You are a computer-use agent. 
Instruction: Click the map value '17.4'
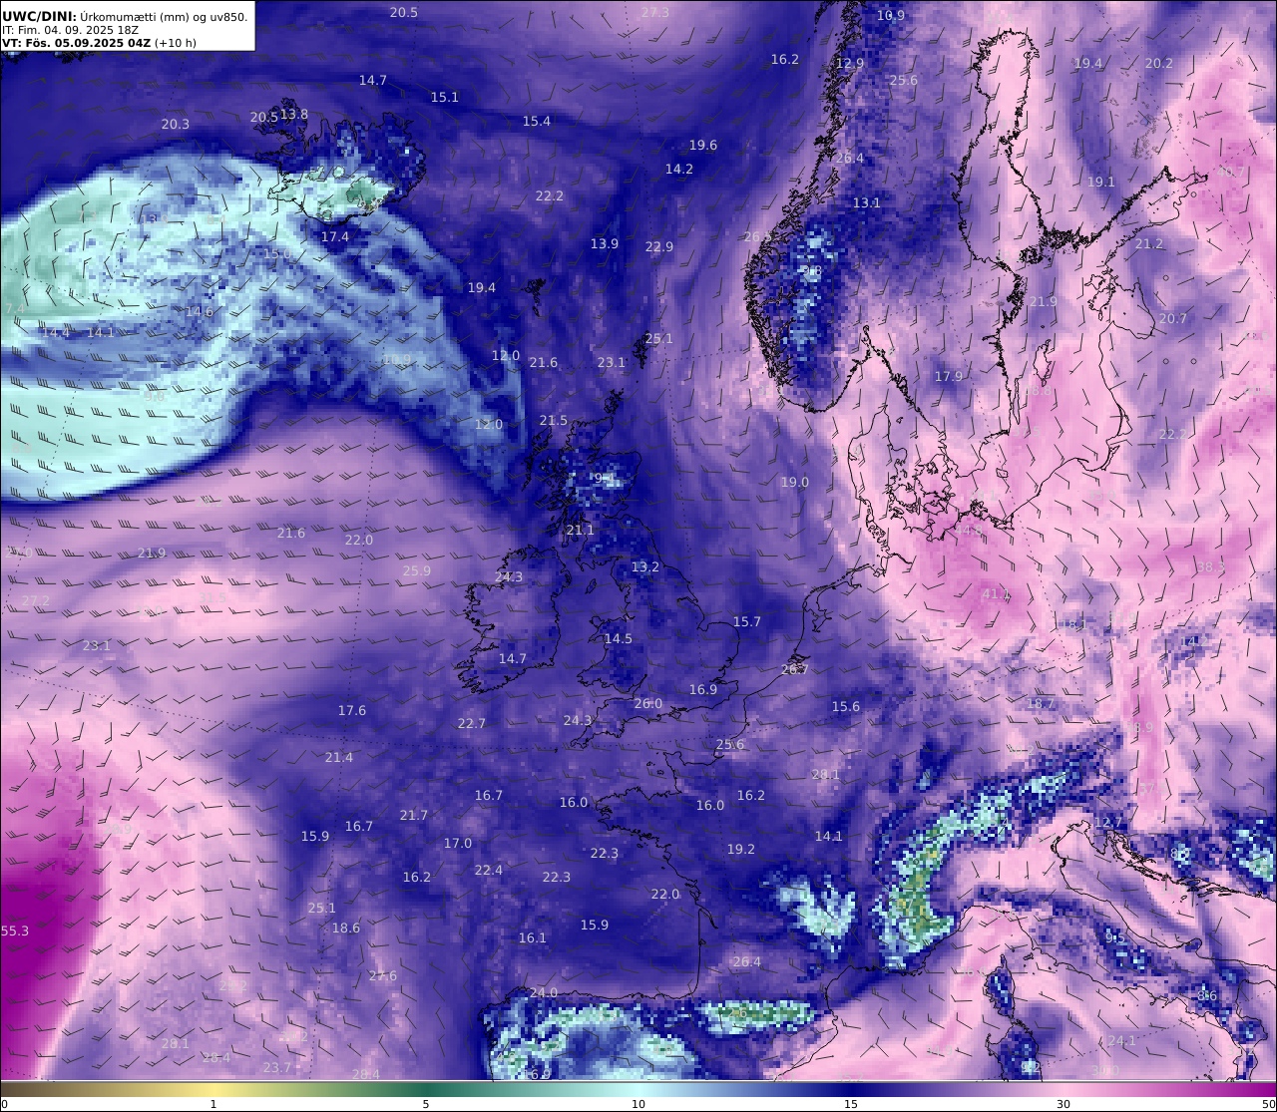click(x=335, y=237)
